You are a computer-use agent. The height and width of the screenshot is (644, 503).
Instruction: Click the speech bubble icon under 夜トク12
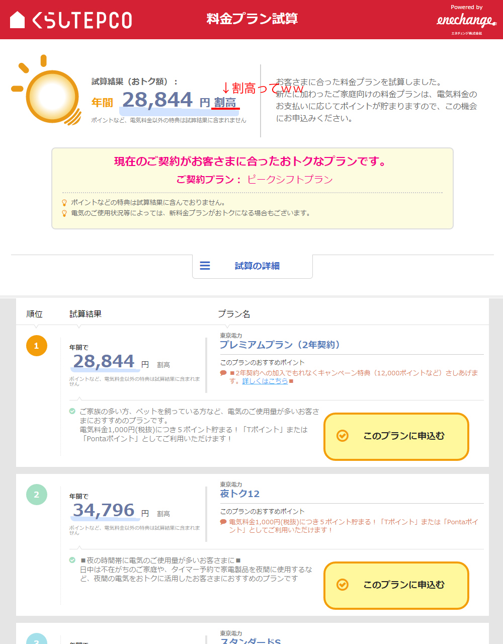(x=223, y=522)
